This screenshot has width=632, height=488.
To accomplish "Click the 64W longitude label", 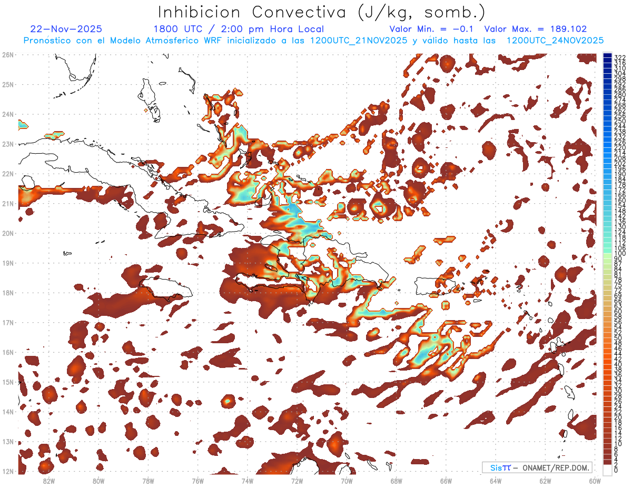I will point(496,481).
